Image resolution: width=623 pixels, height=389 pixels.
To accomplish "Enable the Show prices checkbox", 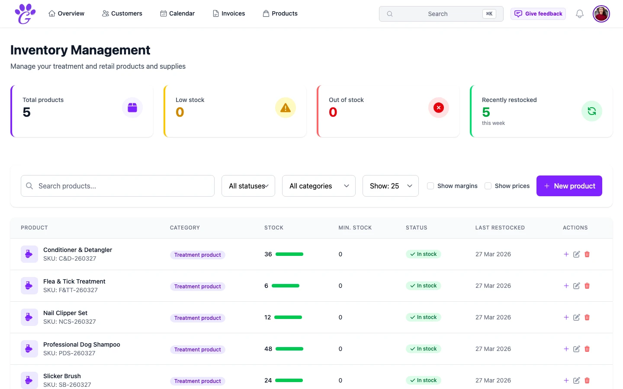I will coord(488,185).
